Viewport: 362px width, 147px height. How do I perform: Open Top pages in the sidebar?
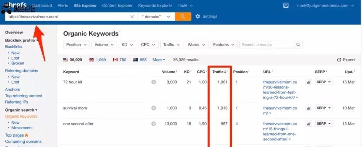pyautogui.click(x=17, y=135)
